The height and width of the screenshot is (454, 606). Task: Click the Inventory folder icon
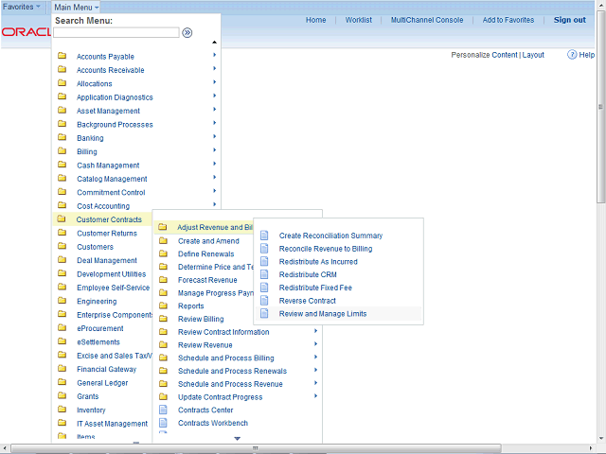click(62, 410)
